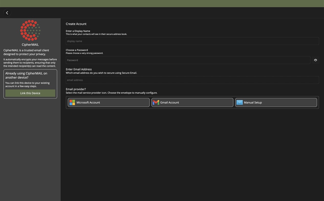The height and width of the screenshot is (201, 324).
Task: Select Manual Setup provider option
Action: 276,102
